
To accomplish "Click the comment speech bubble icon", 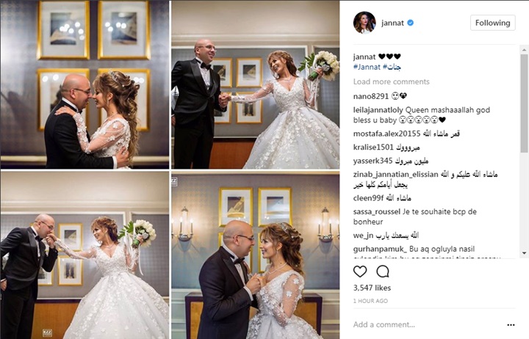I will click(383, 271).
